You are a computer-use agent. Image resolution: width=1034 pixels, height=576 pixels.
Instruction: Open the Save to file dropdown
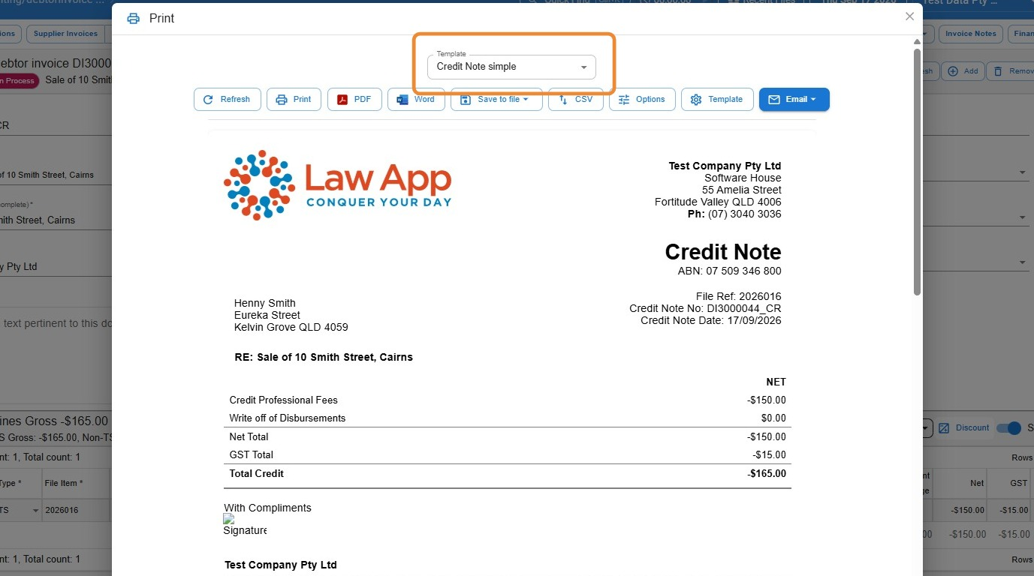click(496, 99)
